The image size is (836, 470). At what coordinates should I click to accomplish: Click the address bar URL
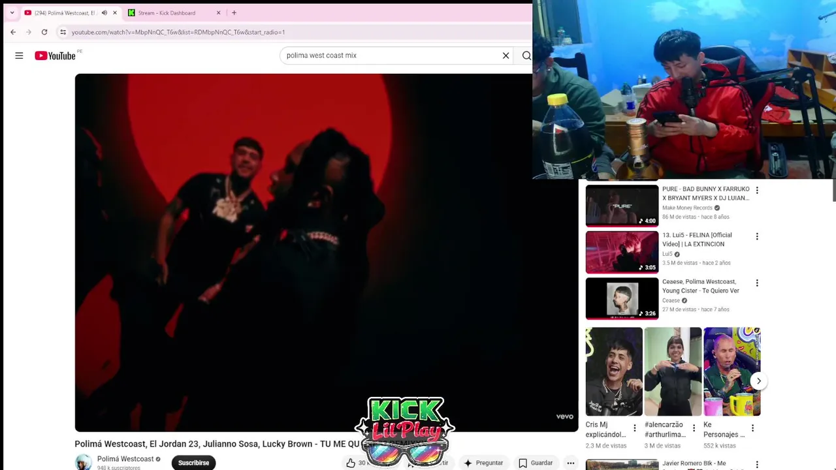(178, 32)
